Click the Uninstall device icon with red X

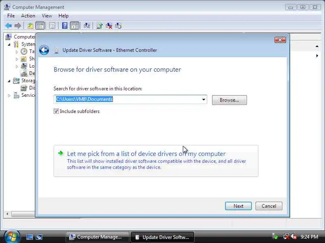pos(109,26)
